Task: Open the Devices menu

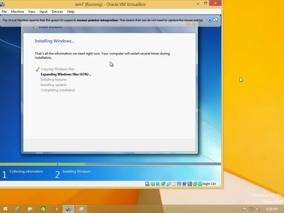Action: pos(57,12)
